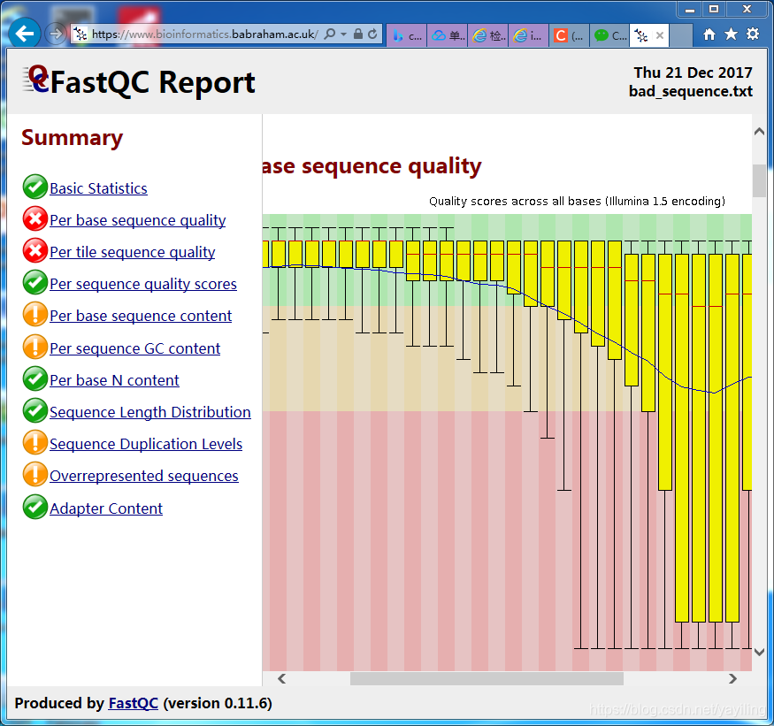Open Favorites star icon
Screen dimensions: 774x726
731,34
